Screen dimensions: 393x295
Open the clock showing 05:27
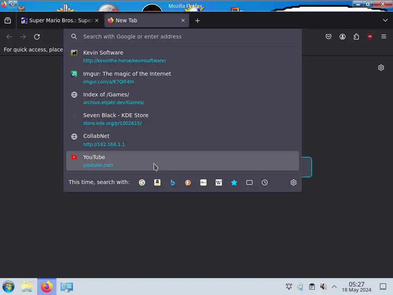pyautogui.click(x=357, y=287)
